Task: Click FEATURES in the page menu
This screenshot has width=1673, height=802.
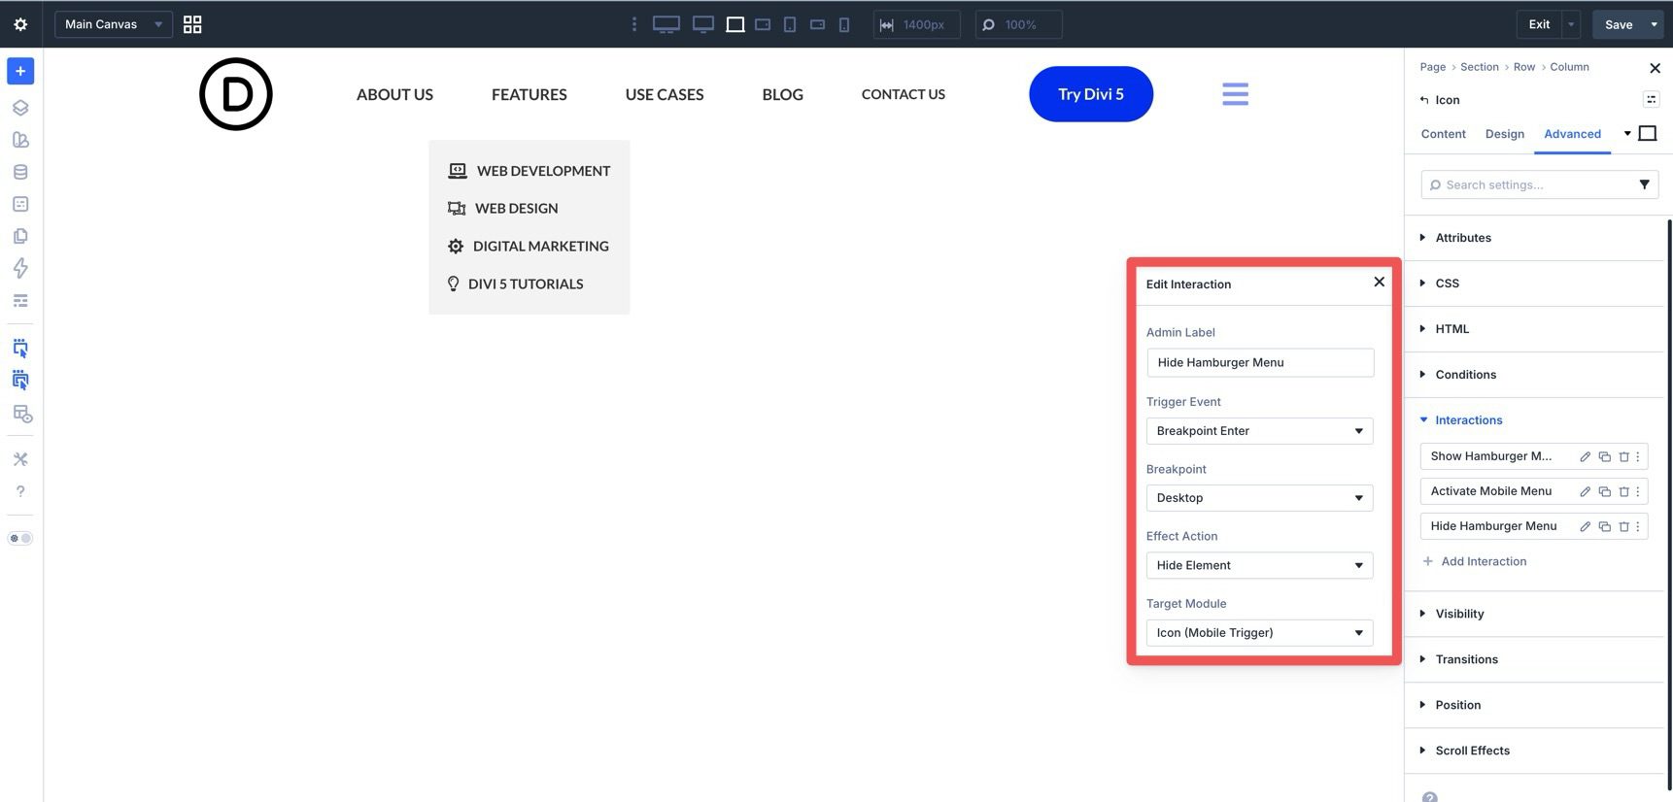Action: click(529, 94)
